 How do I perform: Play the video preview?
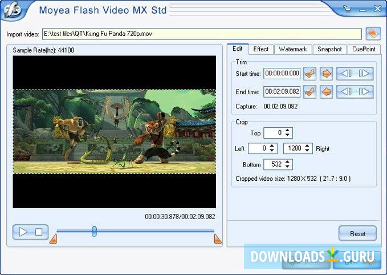click(23, 232)
